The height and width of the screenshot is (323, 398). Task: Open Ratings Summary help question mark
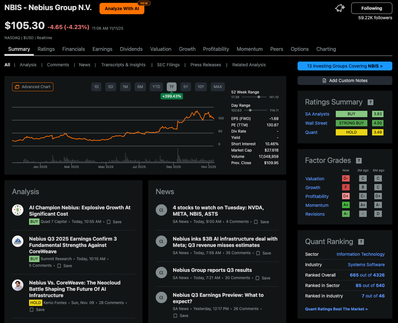(371, 102)
